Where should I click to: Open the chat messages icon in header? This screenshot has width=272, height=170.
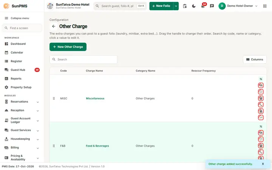[x=212, y=6]
